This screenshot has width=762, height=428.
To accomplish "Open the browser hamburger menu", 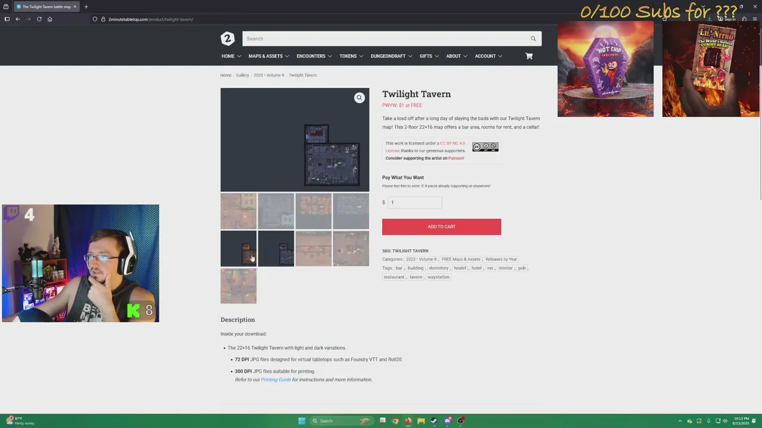I will pyautogui.click(x=754, y=19).
